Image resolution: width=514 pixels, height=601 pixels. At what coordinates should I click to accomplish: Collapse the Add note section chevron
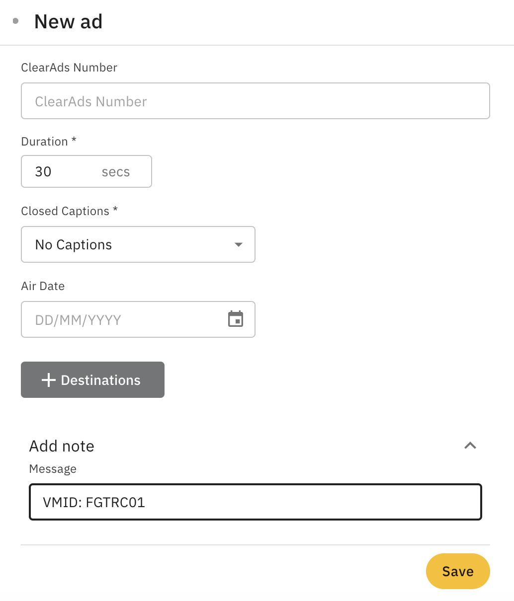[470, 446]
